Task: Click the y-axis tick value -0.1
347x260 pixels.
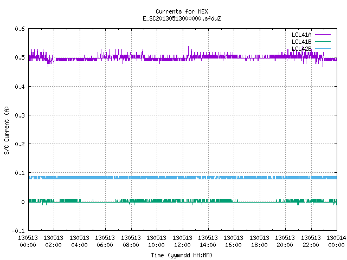Action: 18,231
